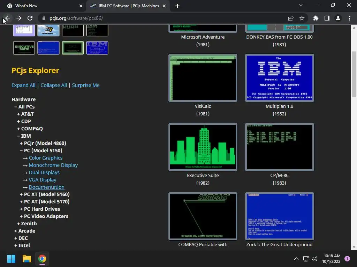Click the small blue IBM logo thumbnail
This screenshot has width=357, height=267.
pyautogui.click(x=97, y=48)
